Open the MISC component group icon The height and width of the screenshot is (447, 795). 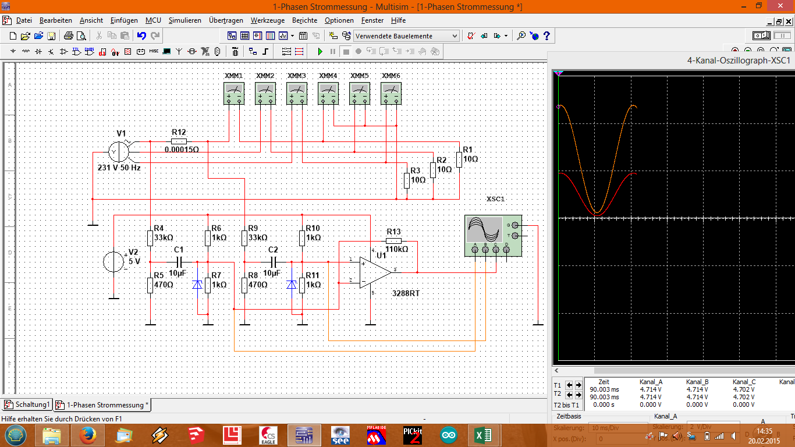click(154, 51)
